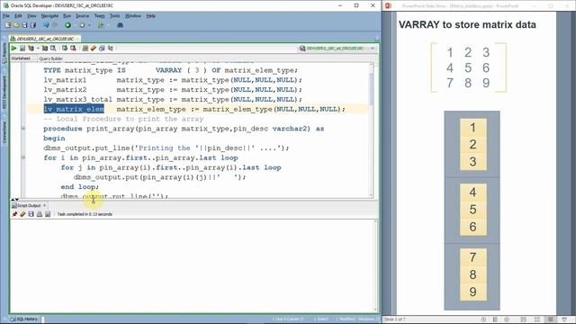
Task: Open the Run menu
Action: tap(67, 16)
